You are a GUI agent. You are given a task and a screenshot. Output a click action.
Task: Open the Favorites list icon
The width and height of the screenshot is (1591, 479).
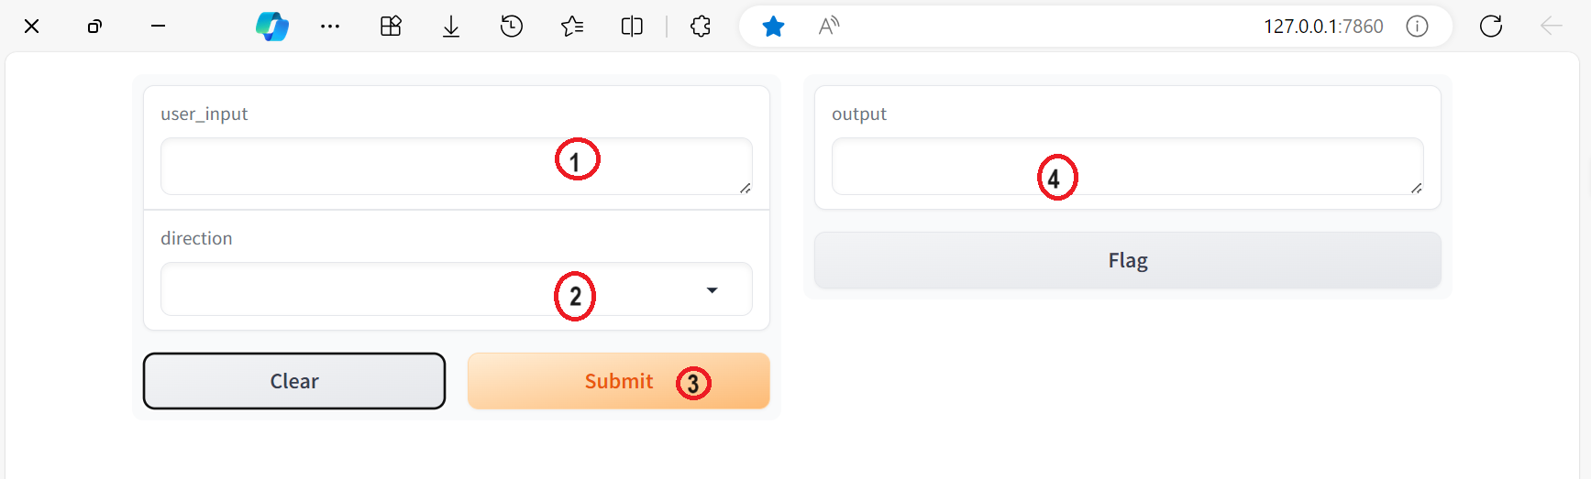(x=572, y=27)
